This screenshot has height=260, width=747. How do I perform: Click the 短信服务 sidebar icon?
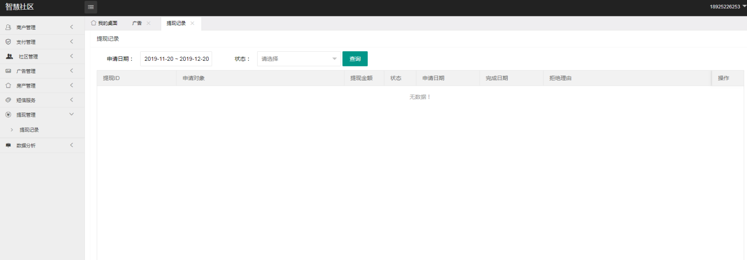click(8, 101)
